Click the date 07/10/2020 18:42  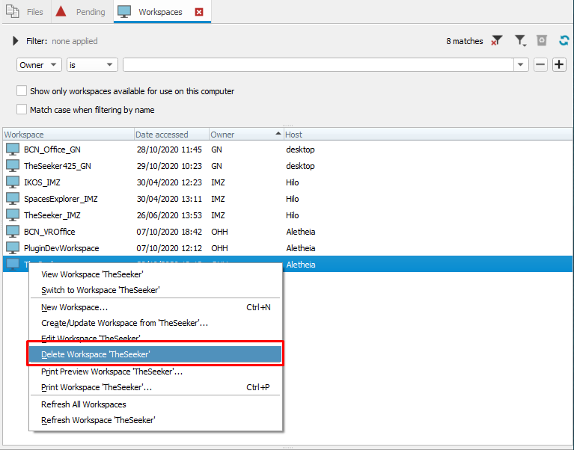(x=169, y=232)
